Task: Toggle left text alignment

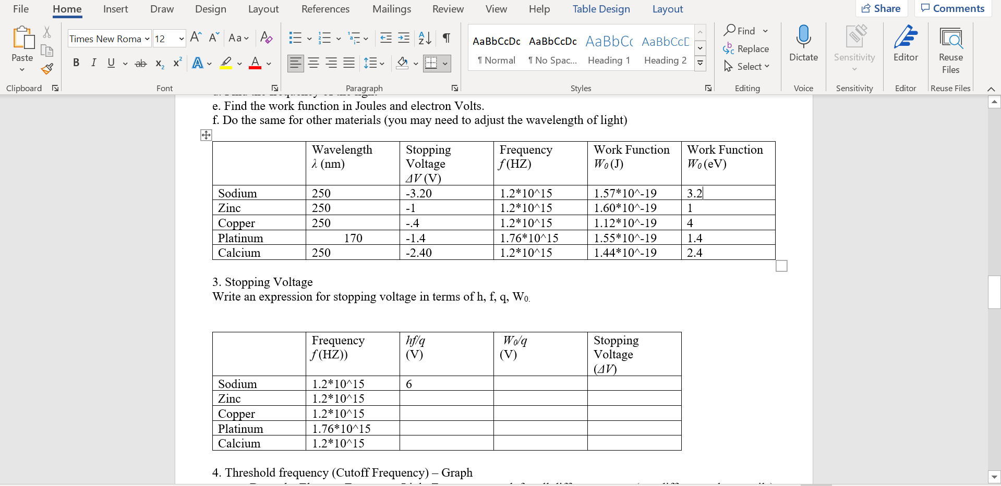Action: (x=296, y=64)
